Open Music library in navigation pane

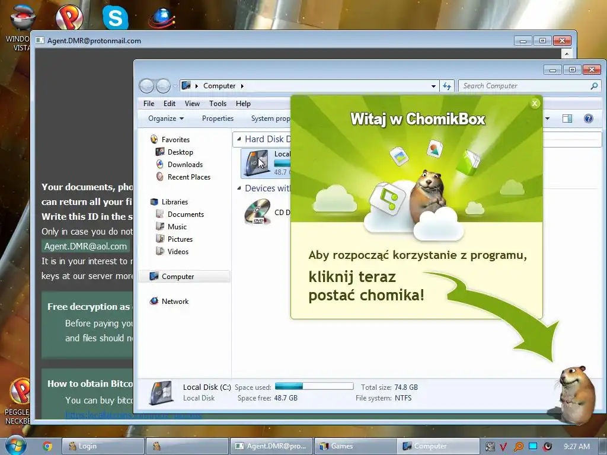177,227
